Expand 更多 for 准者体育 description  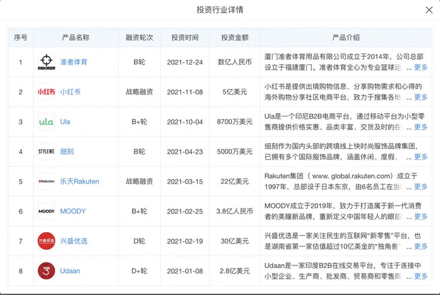[x=421, y=67]
